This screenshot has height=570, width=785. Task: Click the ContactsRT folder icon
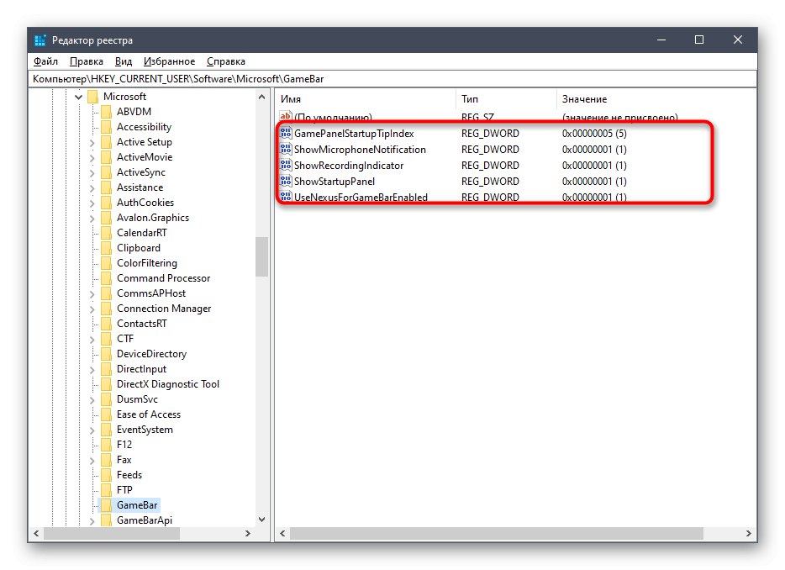[x=106, y=324]
